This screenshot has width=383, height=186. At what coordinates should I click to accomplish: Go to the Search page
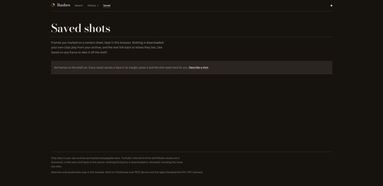[x=79, y=5]
